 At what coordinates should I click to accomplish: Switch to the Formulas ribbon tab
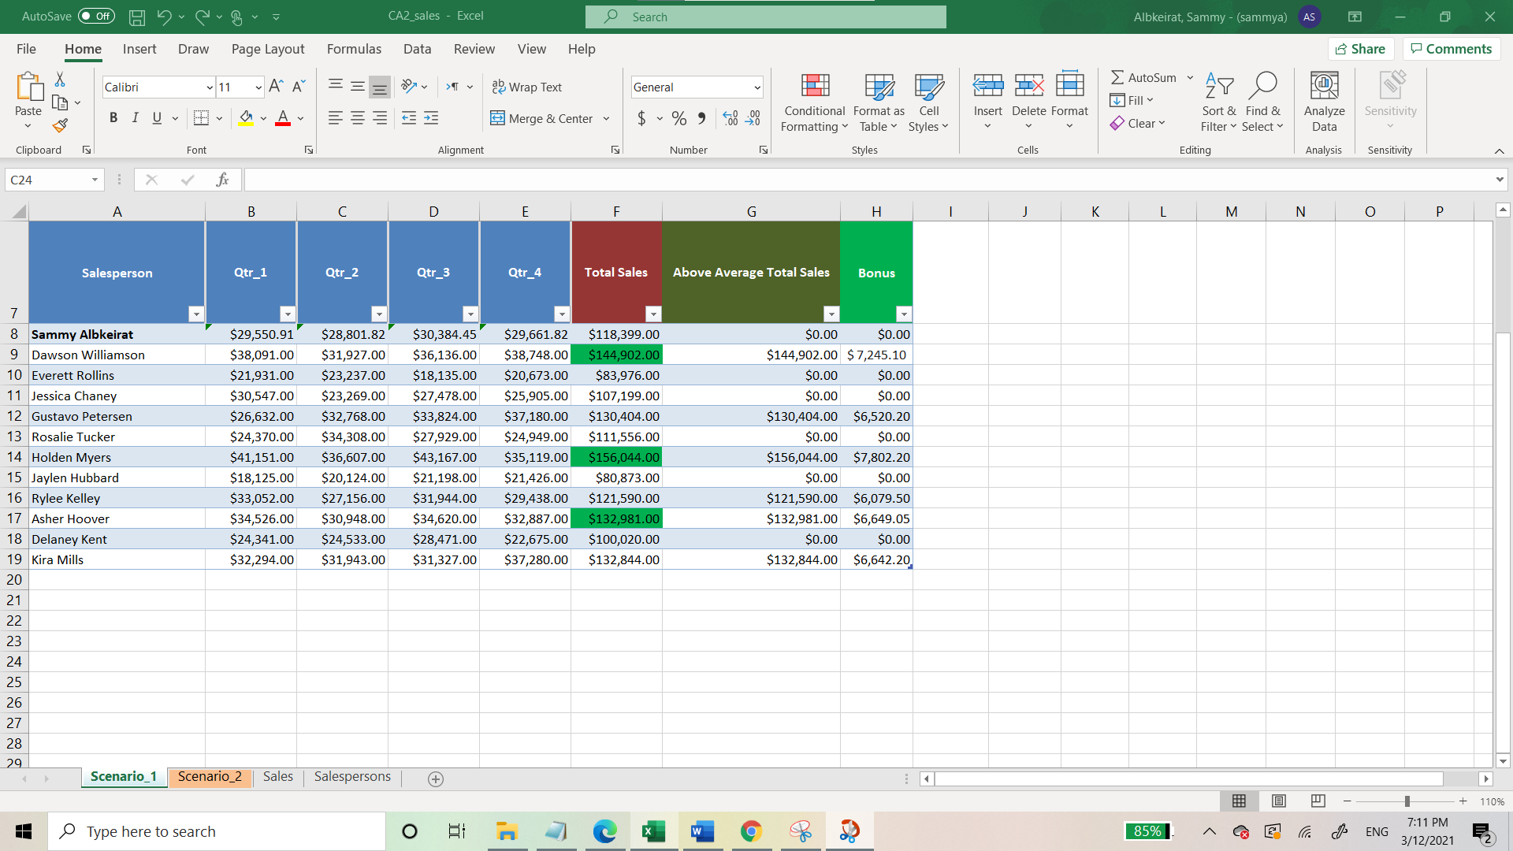pos(354,49)
